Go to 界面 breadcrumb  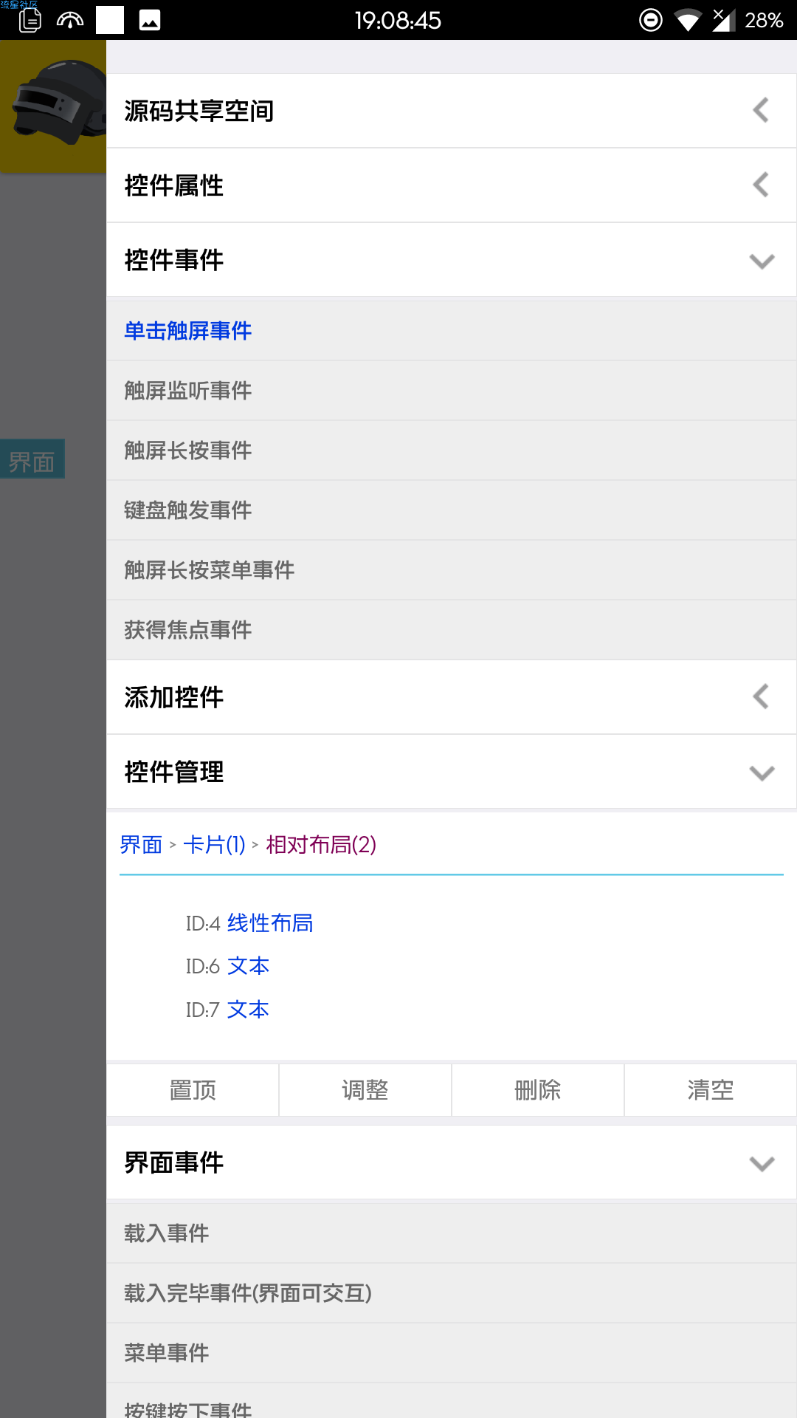point(141,844)
